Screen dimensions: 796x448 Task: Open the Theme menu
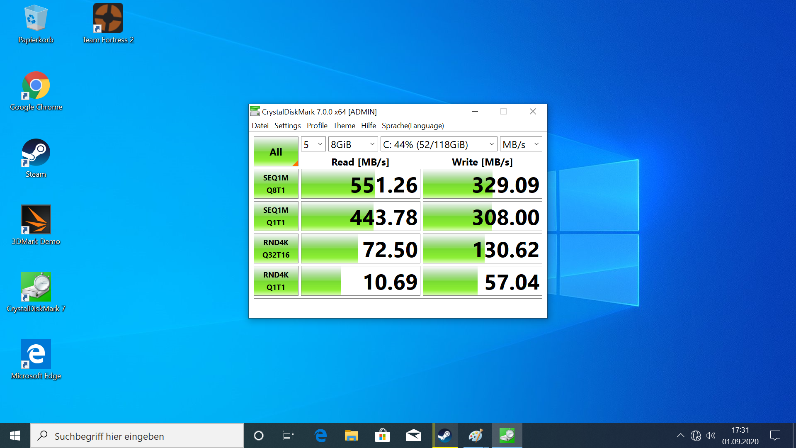coord(344,126)
